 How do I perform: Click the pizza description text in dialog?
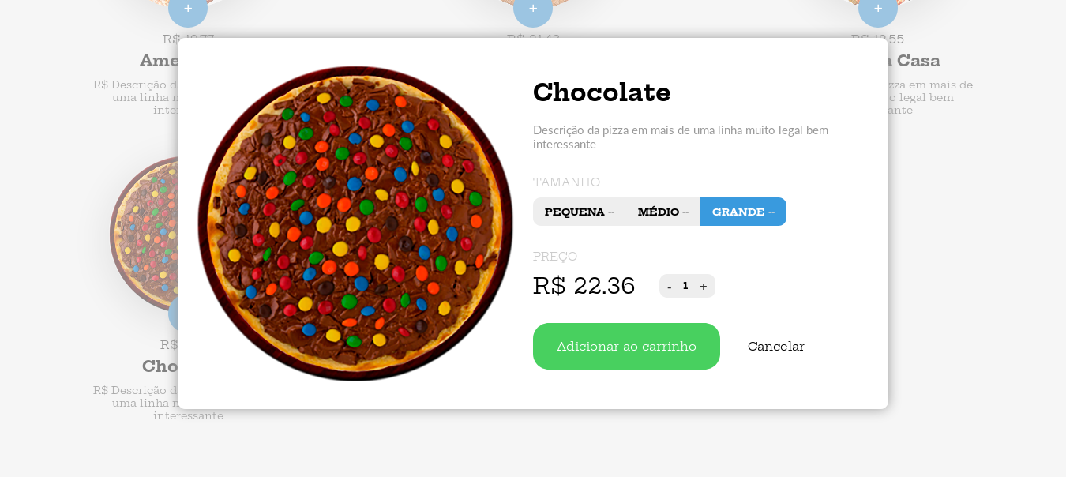(681, 137)
